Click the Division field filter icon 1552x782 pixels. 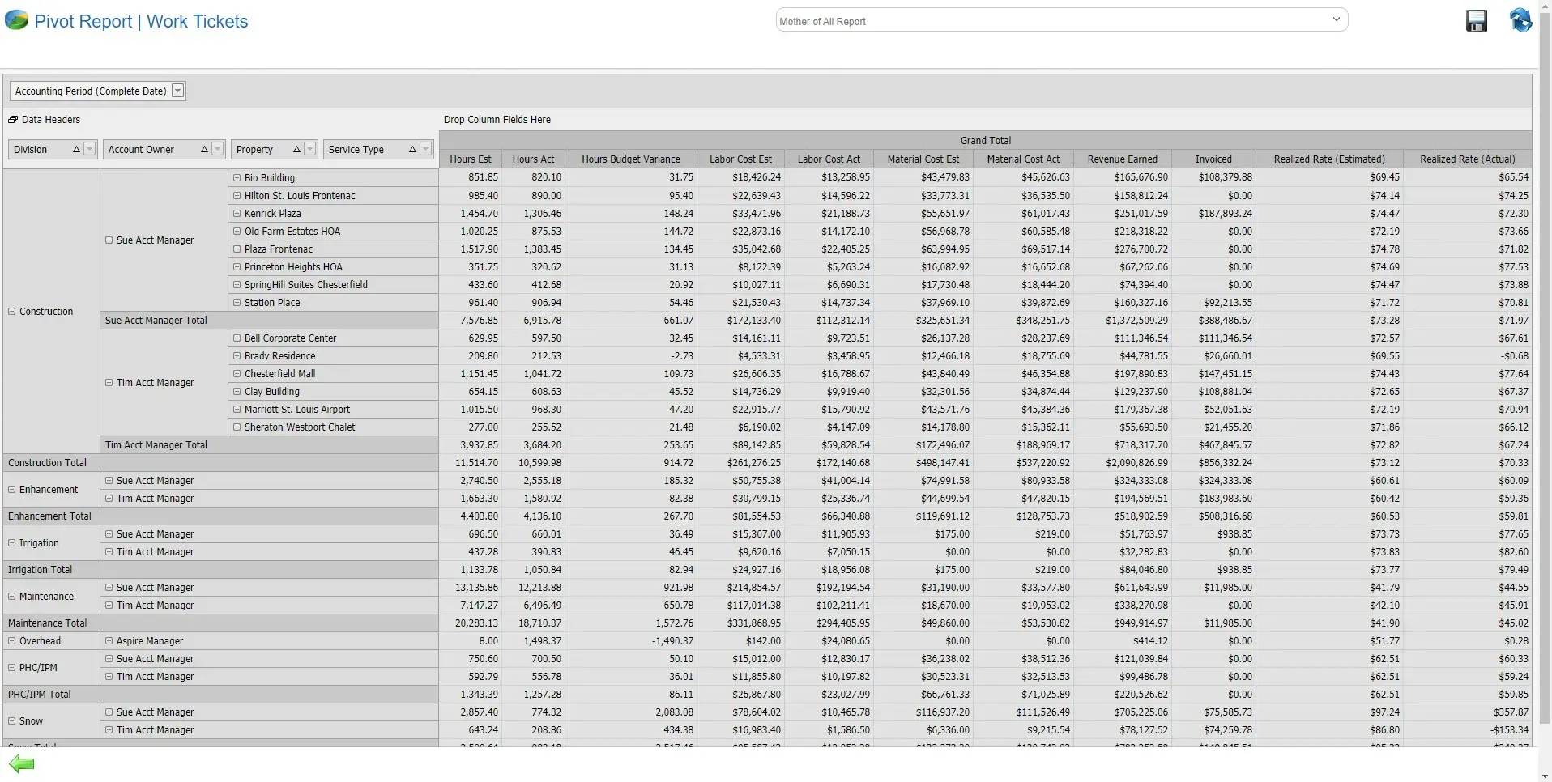click(90, 149)
